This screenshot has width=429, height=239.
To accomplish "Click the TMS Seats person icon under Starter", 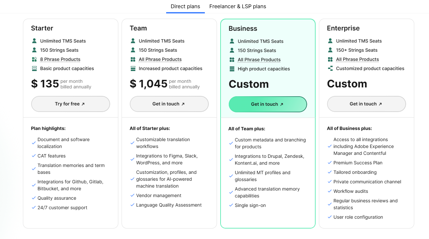I will tap(34, 41).
